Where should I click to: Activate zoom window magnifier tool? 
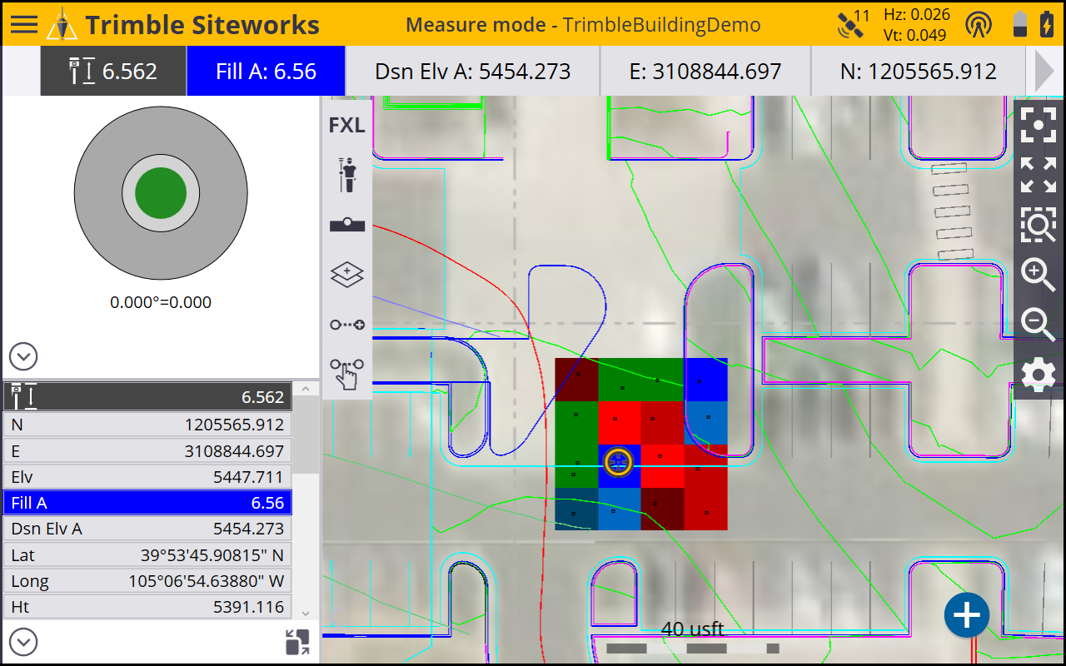pos(1039,224)
